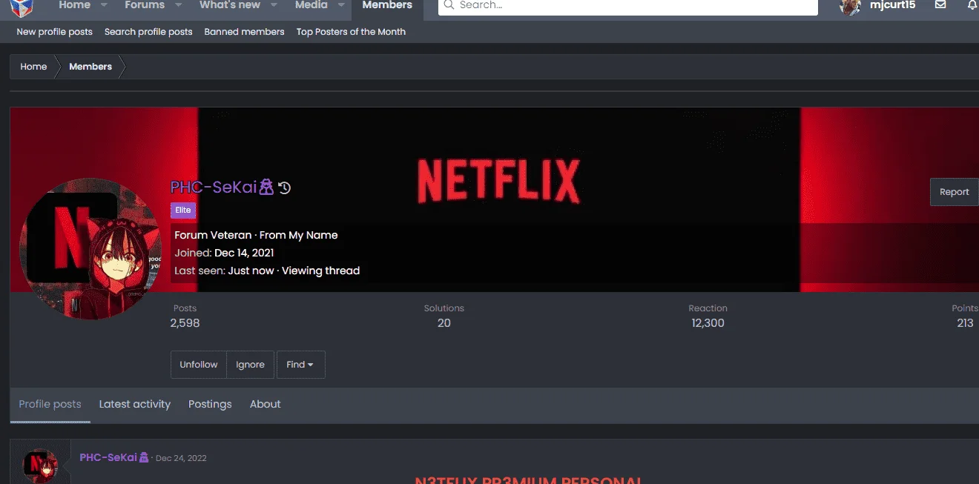This screenshot has height=484, width=979.
Task: Unfollow PHC-SeKai
Action: click(x=199, y=365)
